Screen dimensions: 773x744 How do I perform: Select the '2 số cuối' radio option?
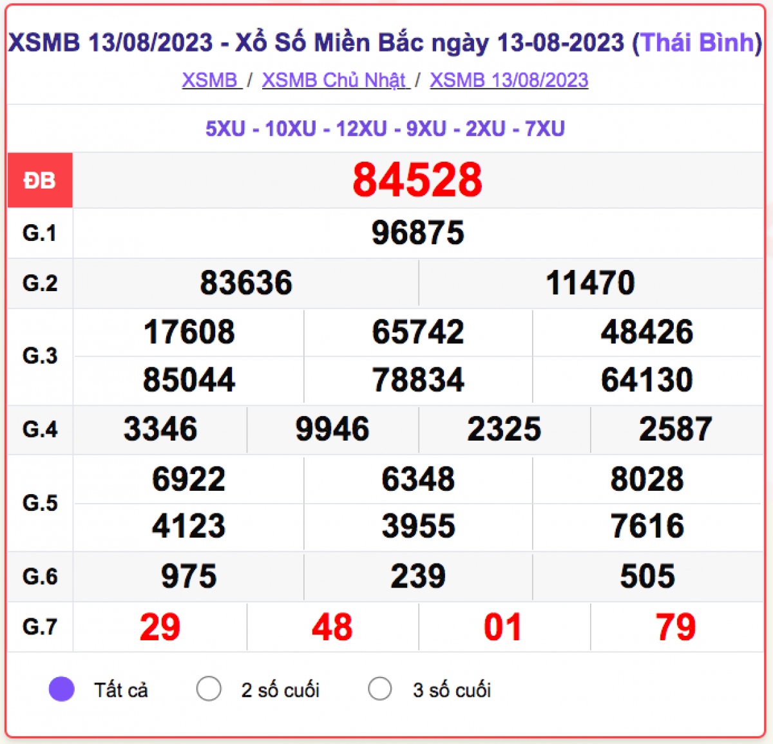click(x=209, y=689)
